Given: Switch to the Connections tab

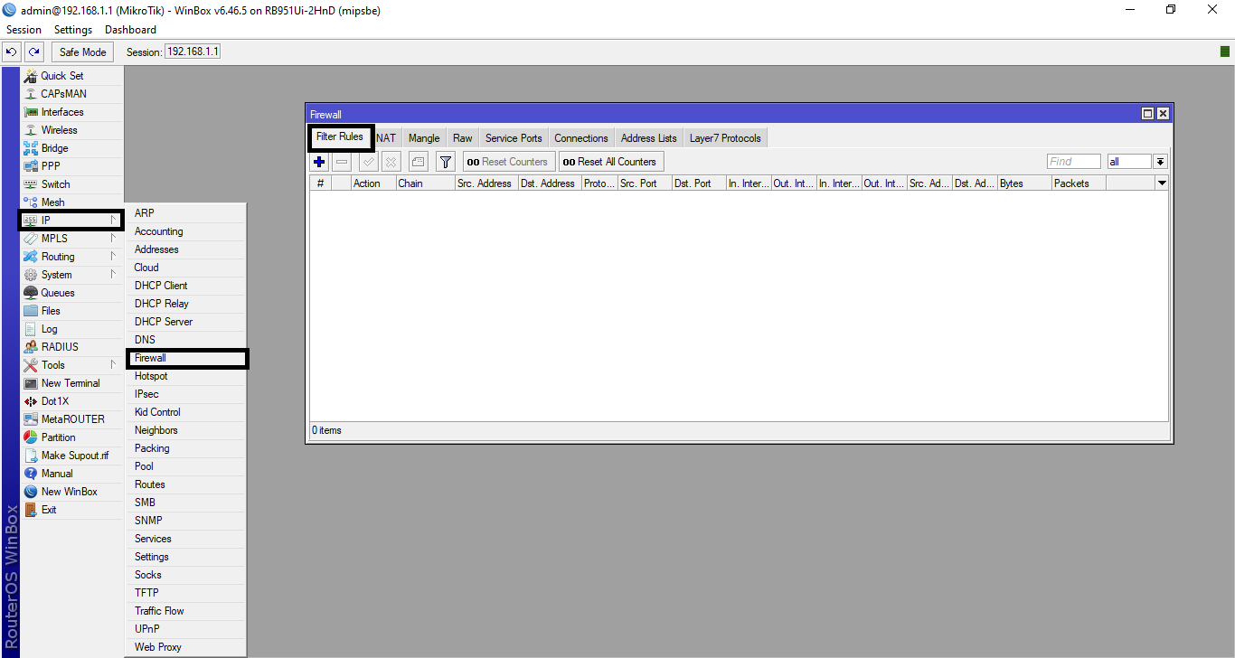Looking at the screenshot, I should pyautogui.click(x=581, y=138).
